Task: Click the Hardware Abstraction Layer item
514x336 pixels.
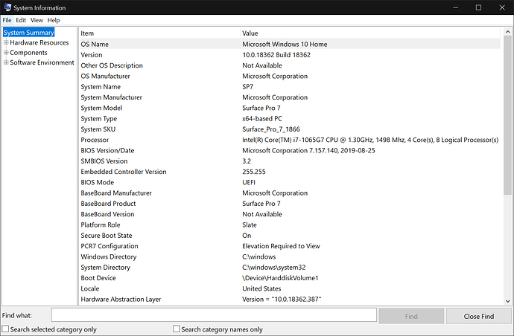Action: (x=121, y=300)
